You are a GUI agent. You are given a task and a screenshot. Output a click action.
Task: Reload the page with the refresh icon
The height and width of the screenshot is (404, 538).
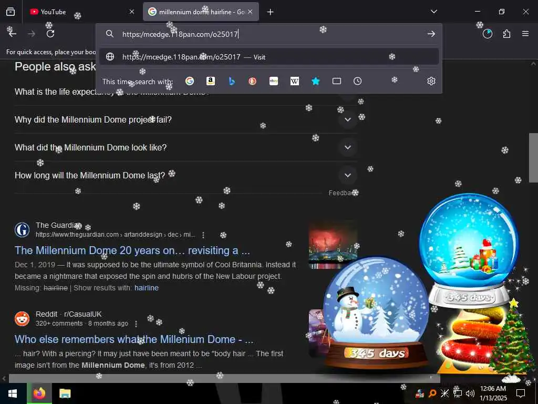(50, 34)
